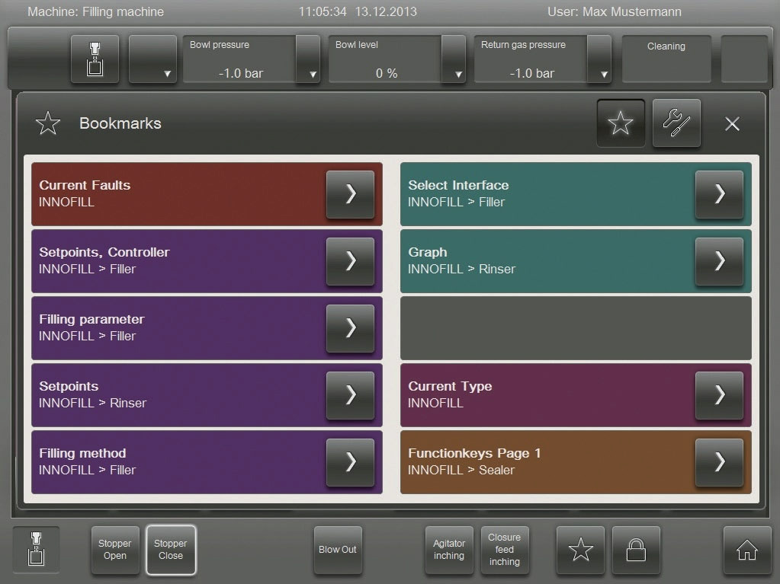Viewport: 780px width, 584px height.
Task: Expand the Bowl pressure dropdown arrow
Action: tap(309, 59)
